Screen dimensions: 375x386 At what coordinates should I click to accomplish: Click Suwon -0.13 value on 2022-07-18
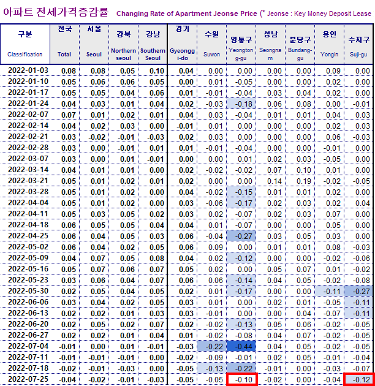pyautogui.click(x=212, y=368)
